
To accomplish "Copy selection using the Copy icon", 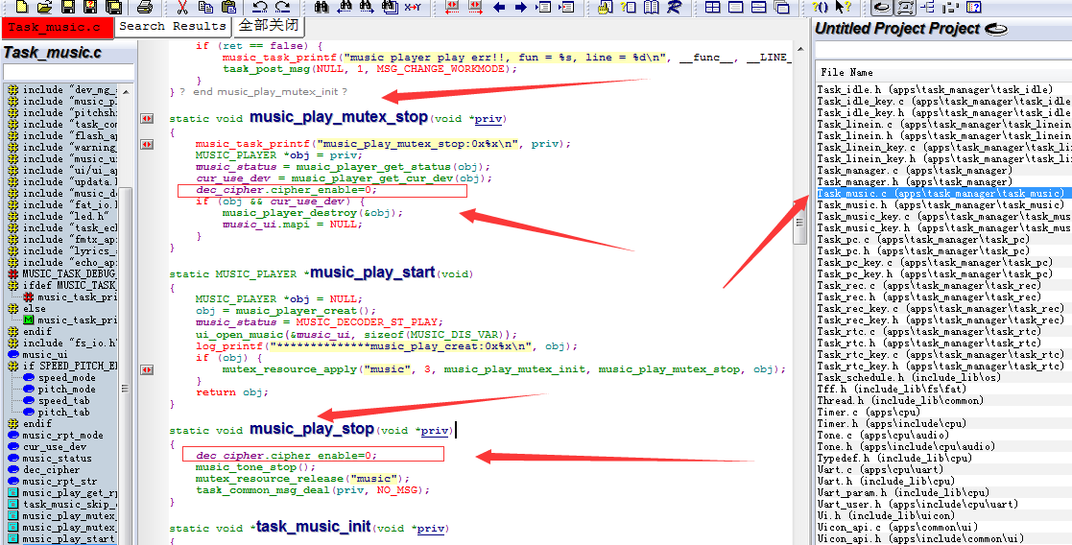I will tap(205, 8).
